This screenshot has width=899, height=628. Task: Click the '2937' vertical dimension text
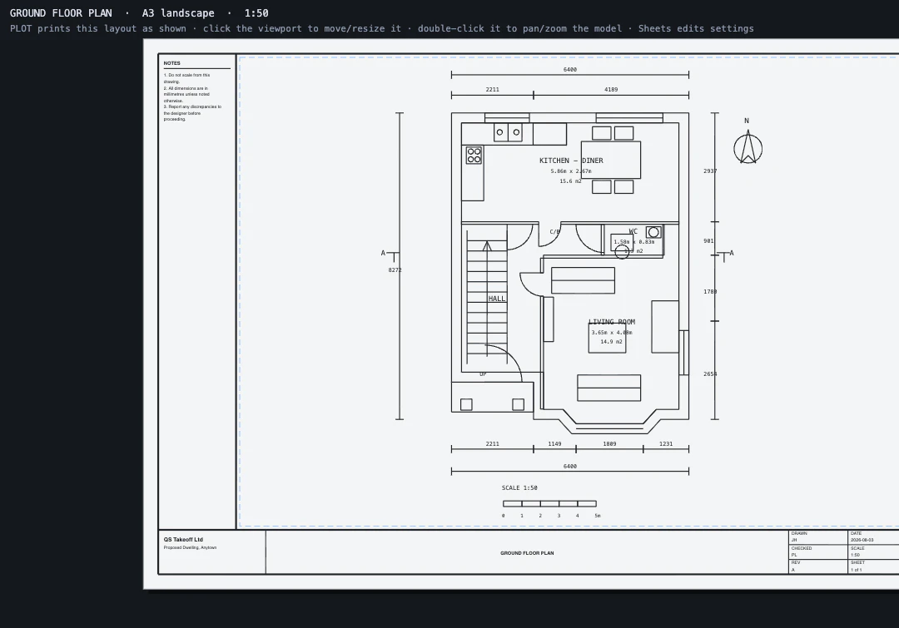tap(710, 171)
